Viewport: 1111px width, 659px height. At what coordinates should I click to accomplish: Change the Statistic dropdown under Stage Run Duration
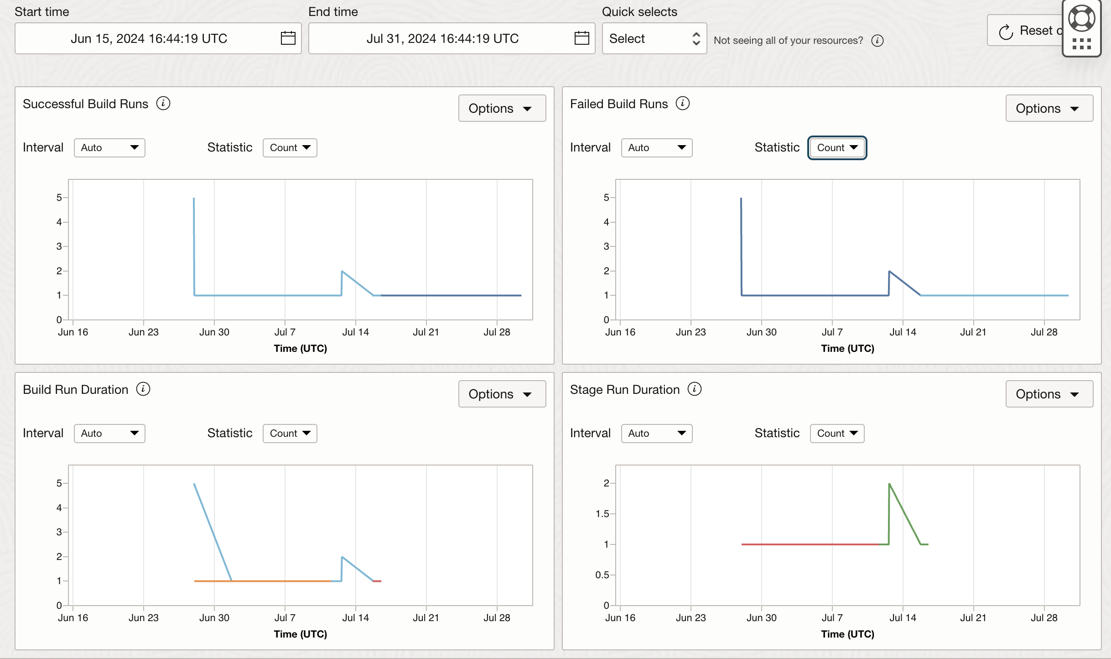point(836,433)
